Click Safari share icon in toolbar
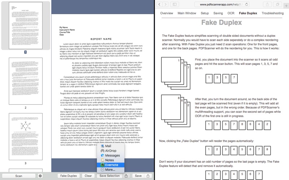Viewport: 289px width, 180px height. tap(268, 4)
